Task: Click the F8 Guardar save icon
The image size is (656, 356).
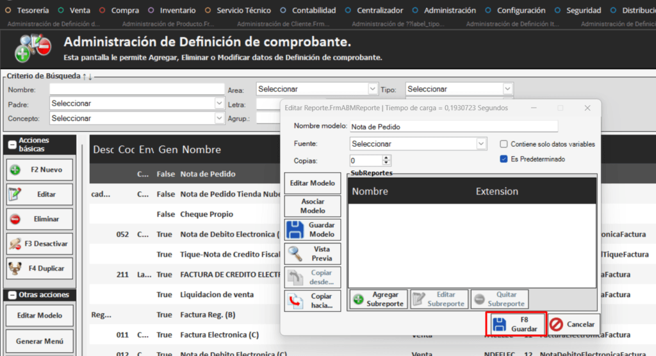Action: (x=498, y=324)
